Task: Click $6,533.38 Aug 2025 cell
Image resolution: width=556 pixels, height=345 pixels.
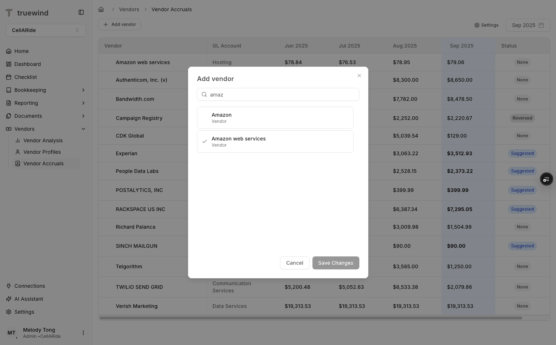Action: click(406, 287)
